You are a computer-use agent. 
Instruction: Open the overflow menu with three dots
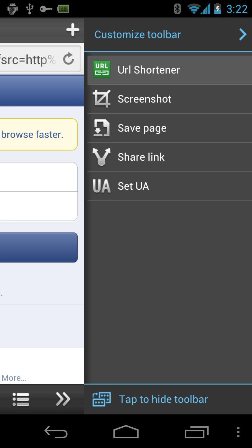238,432
